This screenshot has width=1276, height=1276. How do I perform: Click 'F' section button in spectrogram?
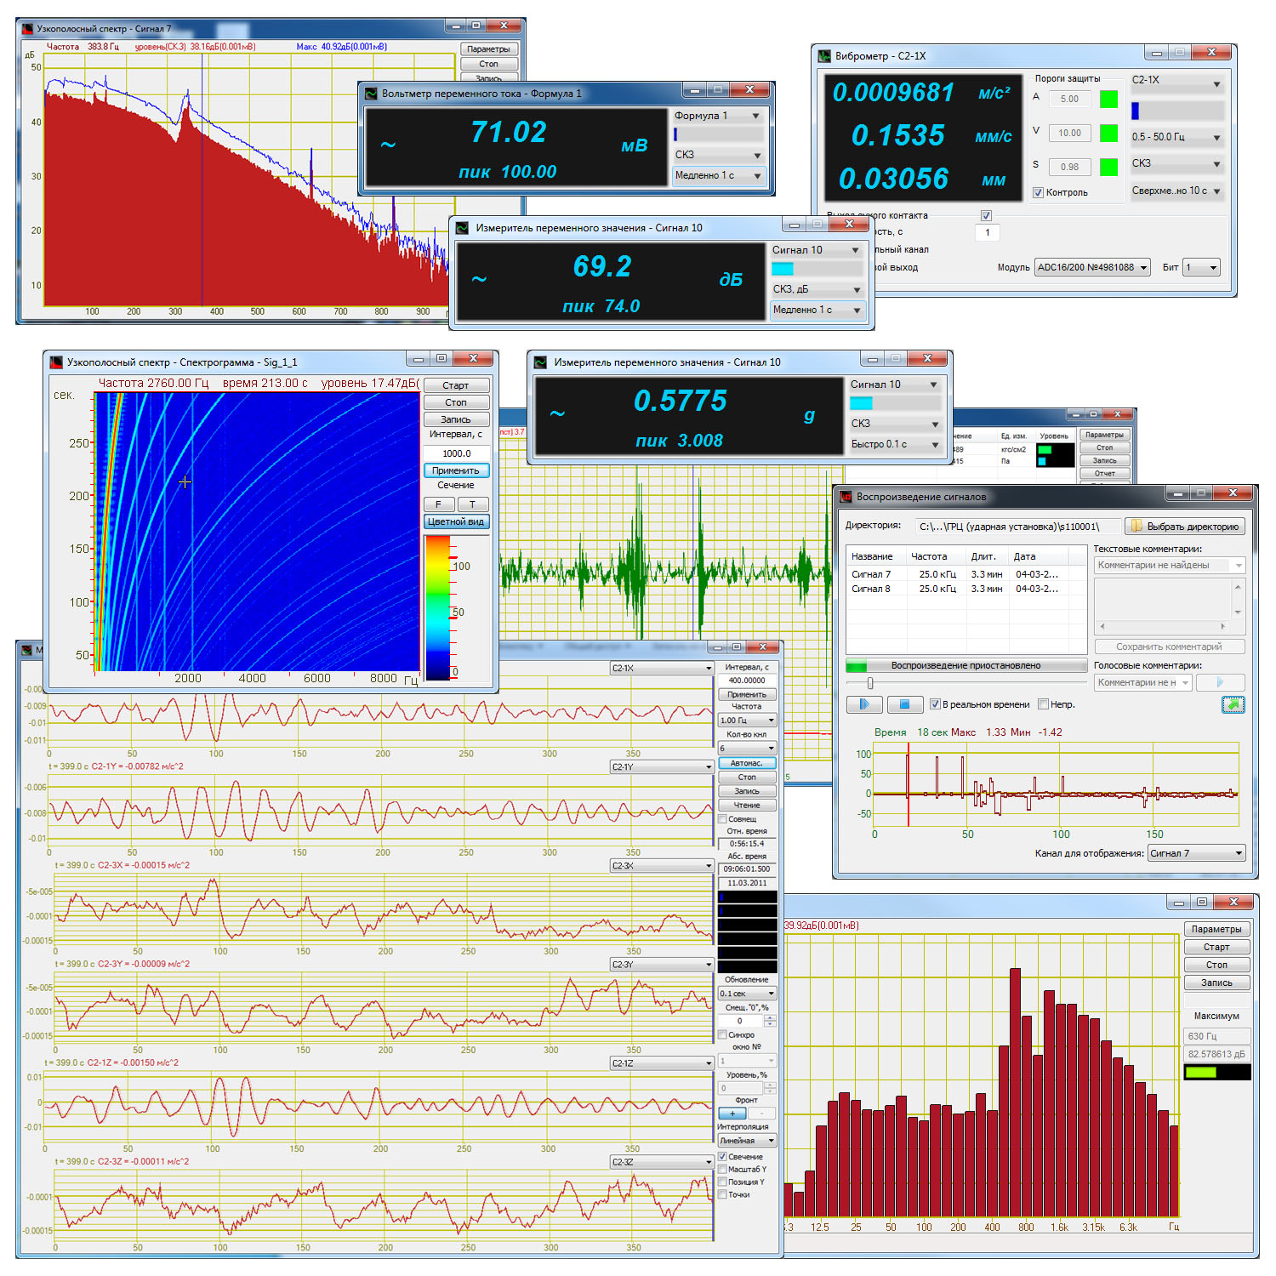pos(439,504)
